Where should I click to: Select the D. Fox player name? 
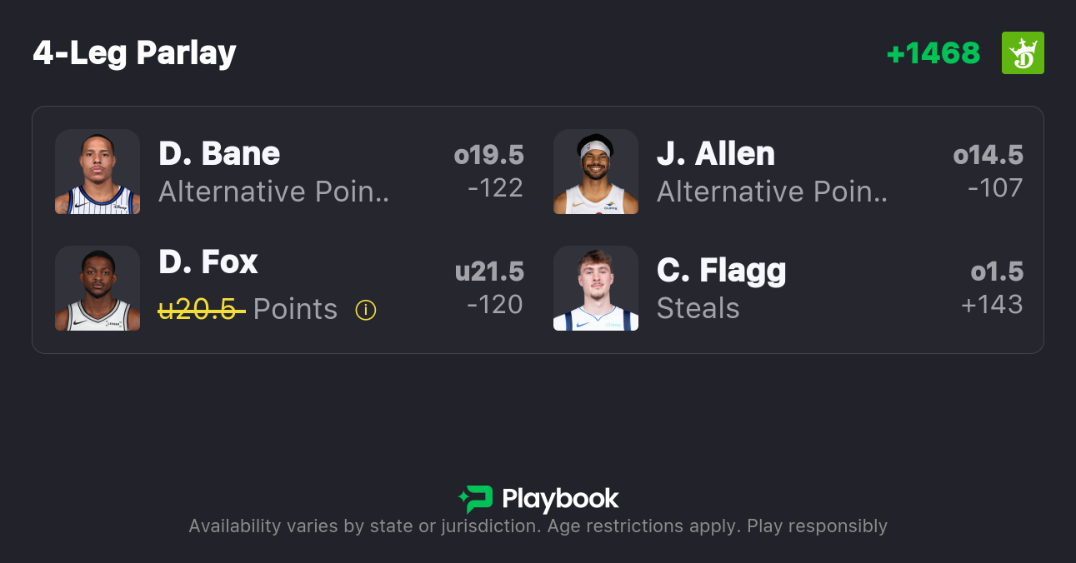pos(208,262)
